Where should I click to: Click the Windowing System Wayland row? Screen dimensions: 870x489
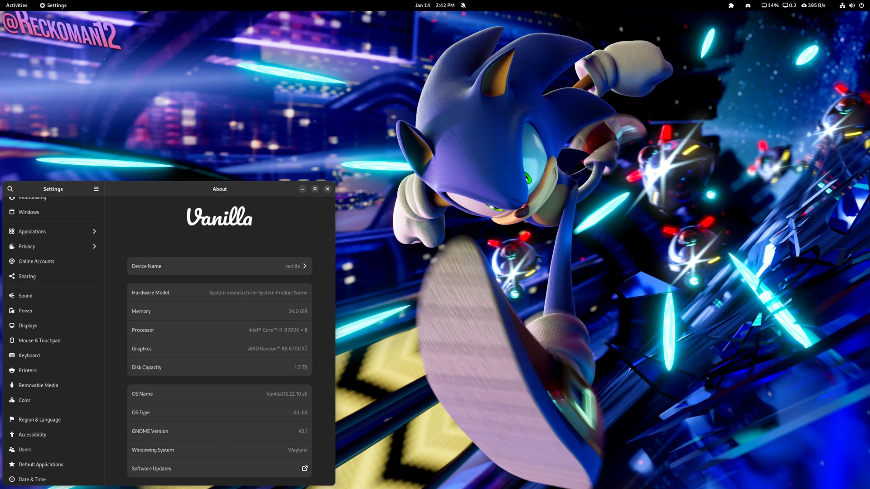pyautogui.click(x=220, y=450)
